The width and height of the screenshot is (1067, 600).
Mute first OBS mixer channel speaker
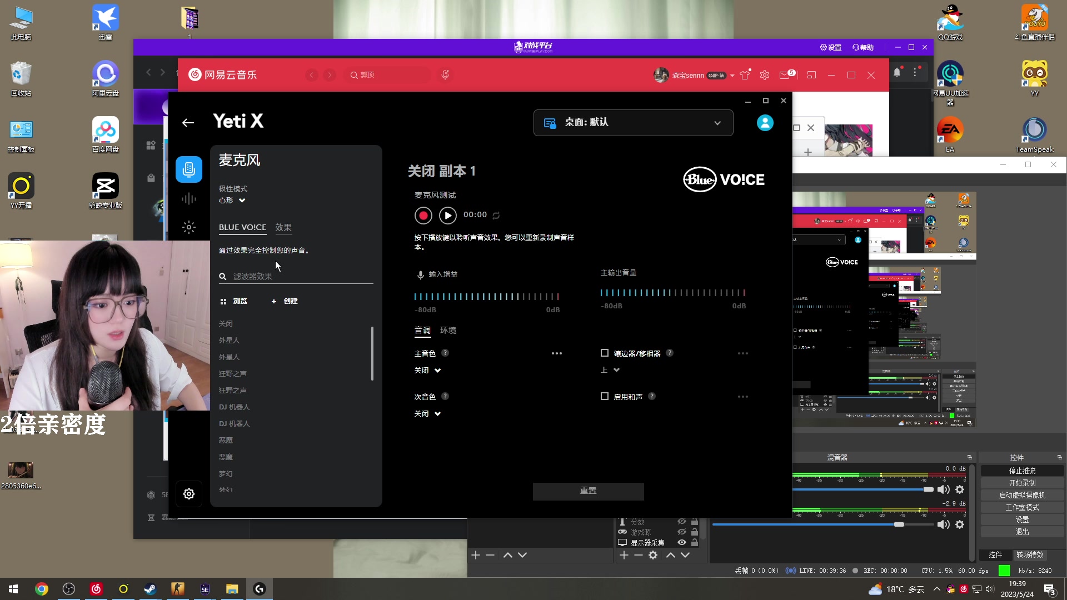coord(943,489)
